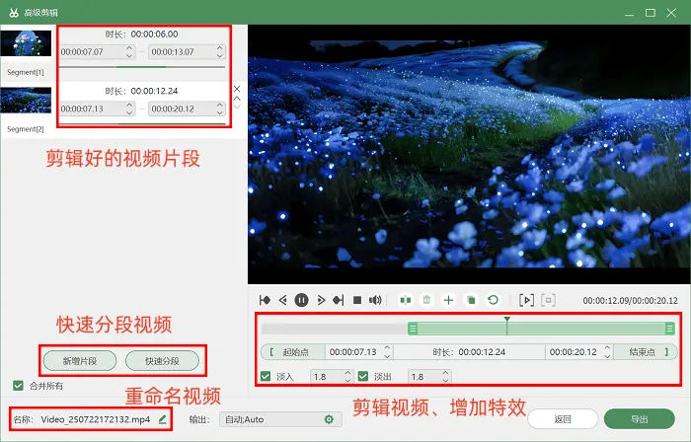The image size is (691, 442).
Task: Set the 结束点 end point button
Action: (x=646, y=352)
